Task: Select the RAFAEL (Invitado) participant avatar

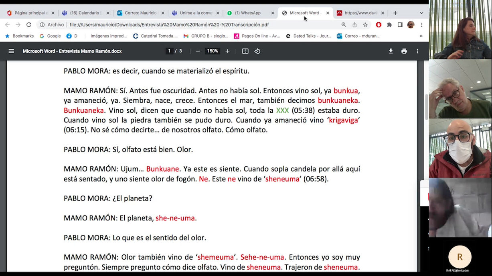Action: [x=460, y=257]
